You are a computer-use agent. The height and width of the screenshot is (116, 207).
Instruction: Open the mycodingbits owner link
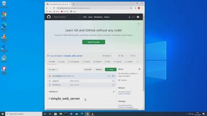(56, 56)
